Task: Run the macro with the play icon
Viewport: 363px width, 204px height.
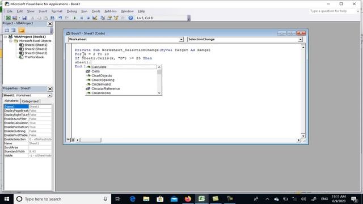Action: 74,18
